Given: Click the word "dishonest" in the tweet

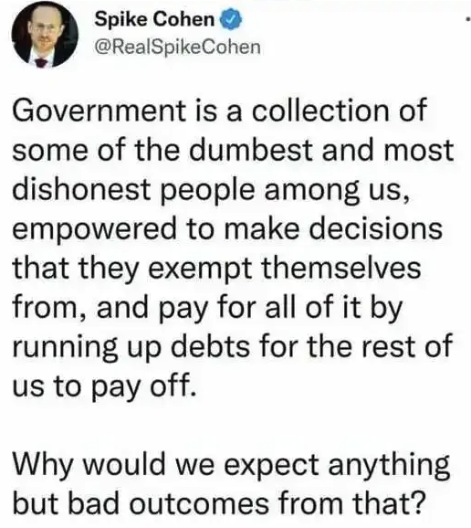Looking at the screenshot, I should (81, 189).
